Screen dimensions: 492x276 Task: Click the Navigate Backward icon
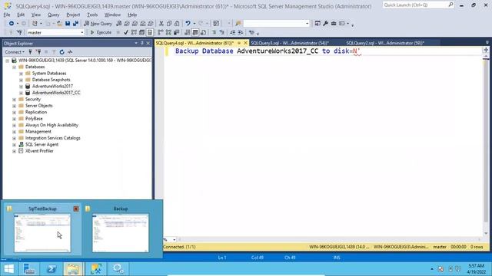(12, 24)
